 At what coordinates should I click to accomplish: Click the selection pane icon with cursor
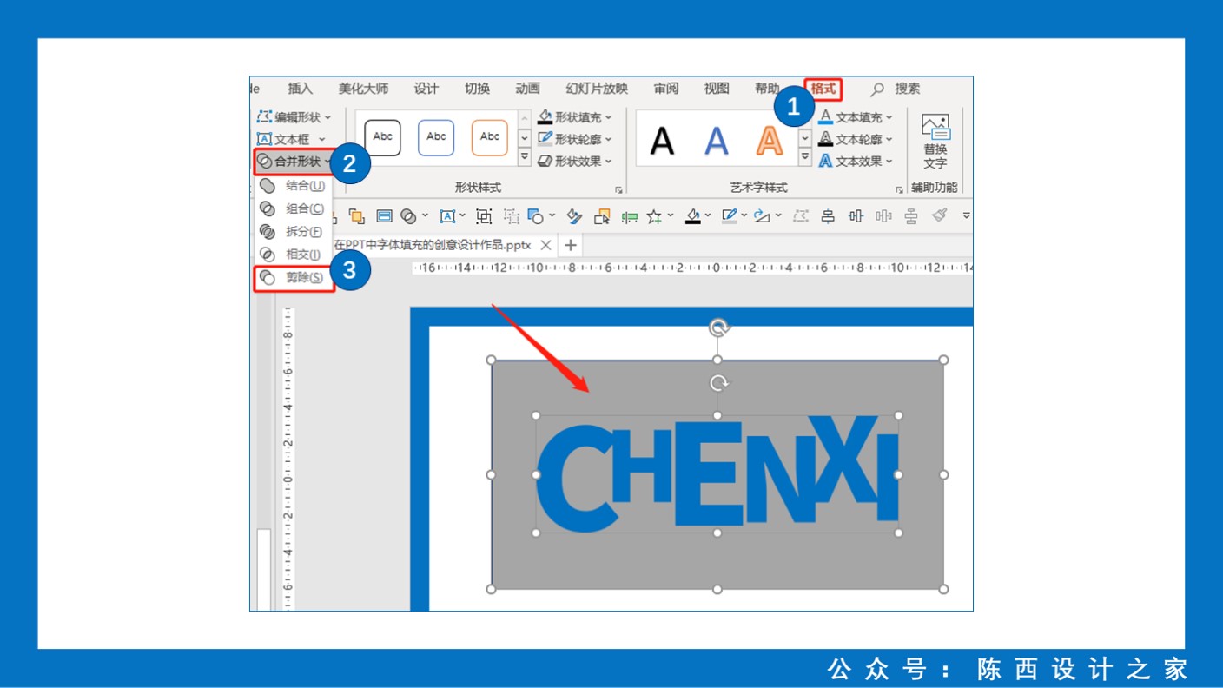click(x=602, y=216)
